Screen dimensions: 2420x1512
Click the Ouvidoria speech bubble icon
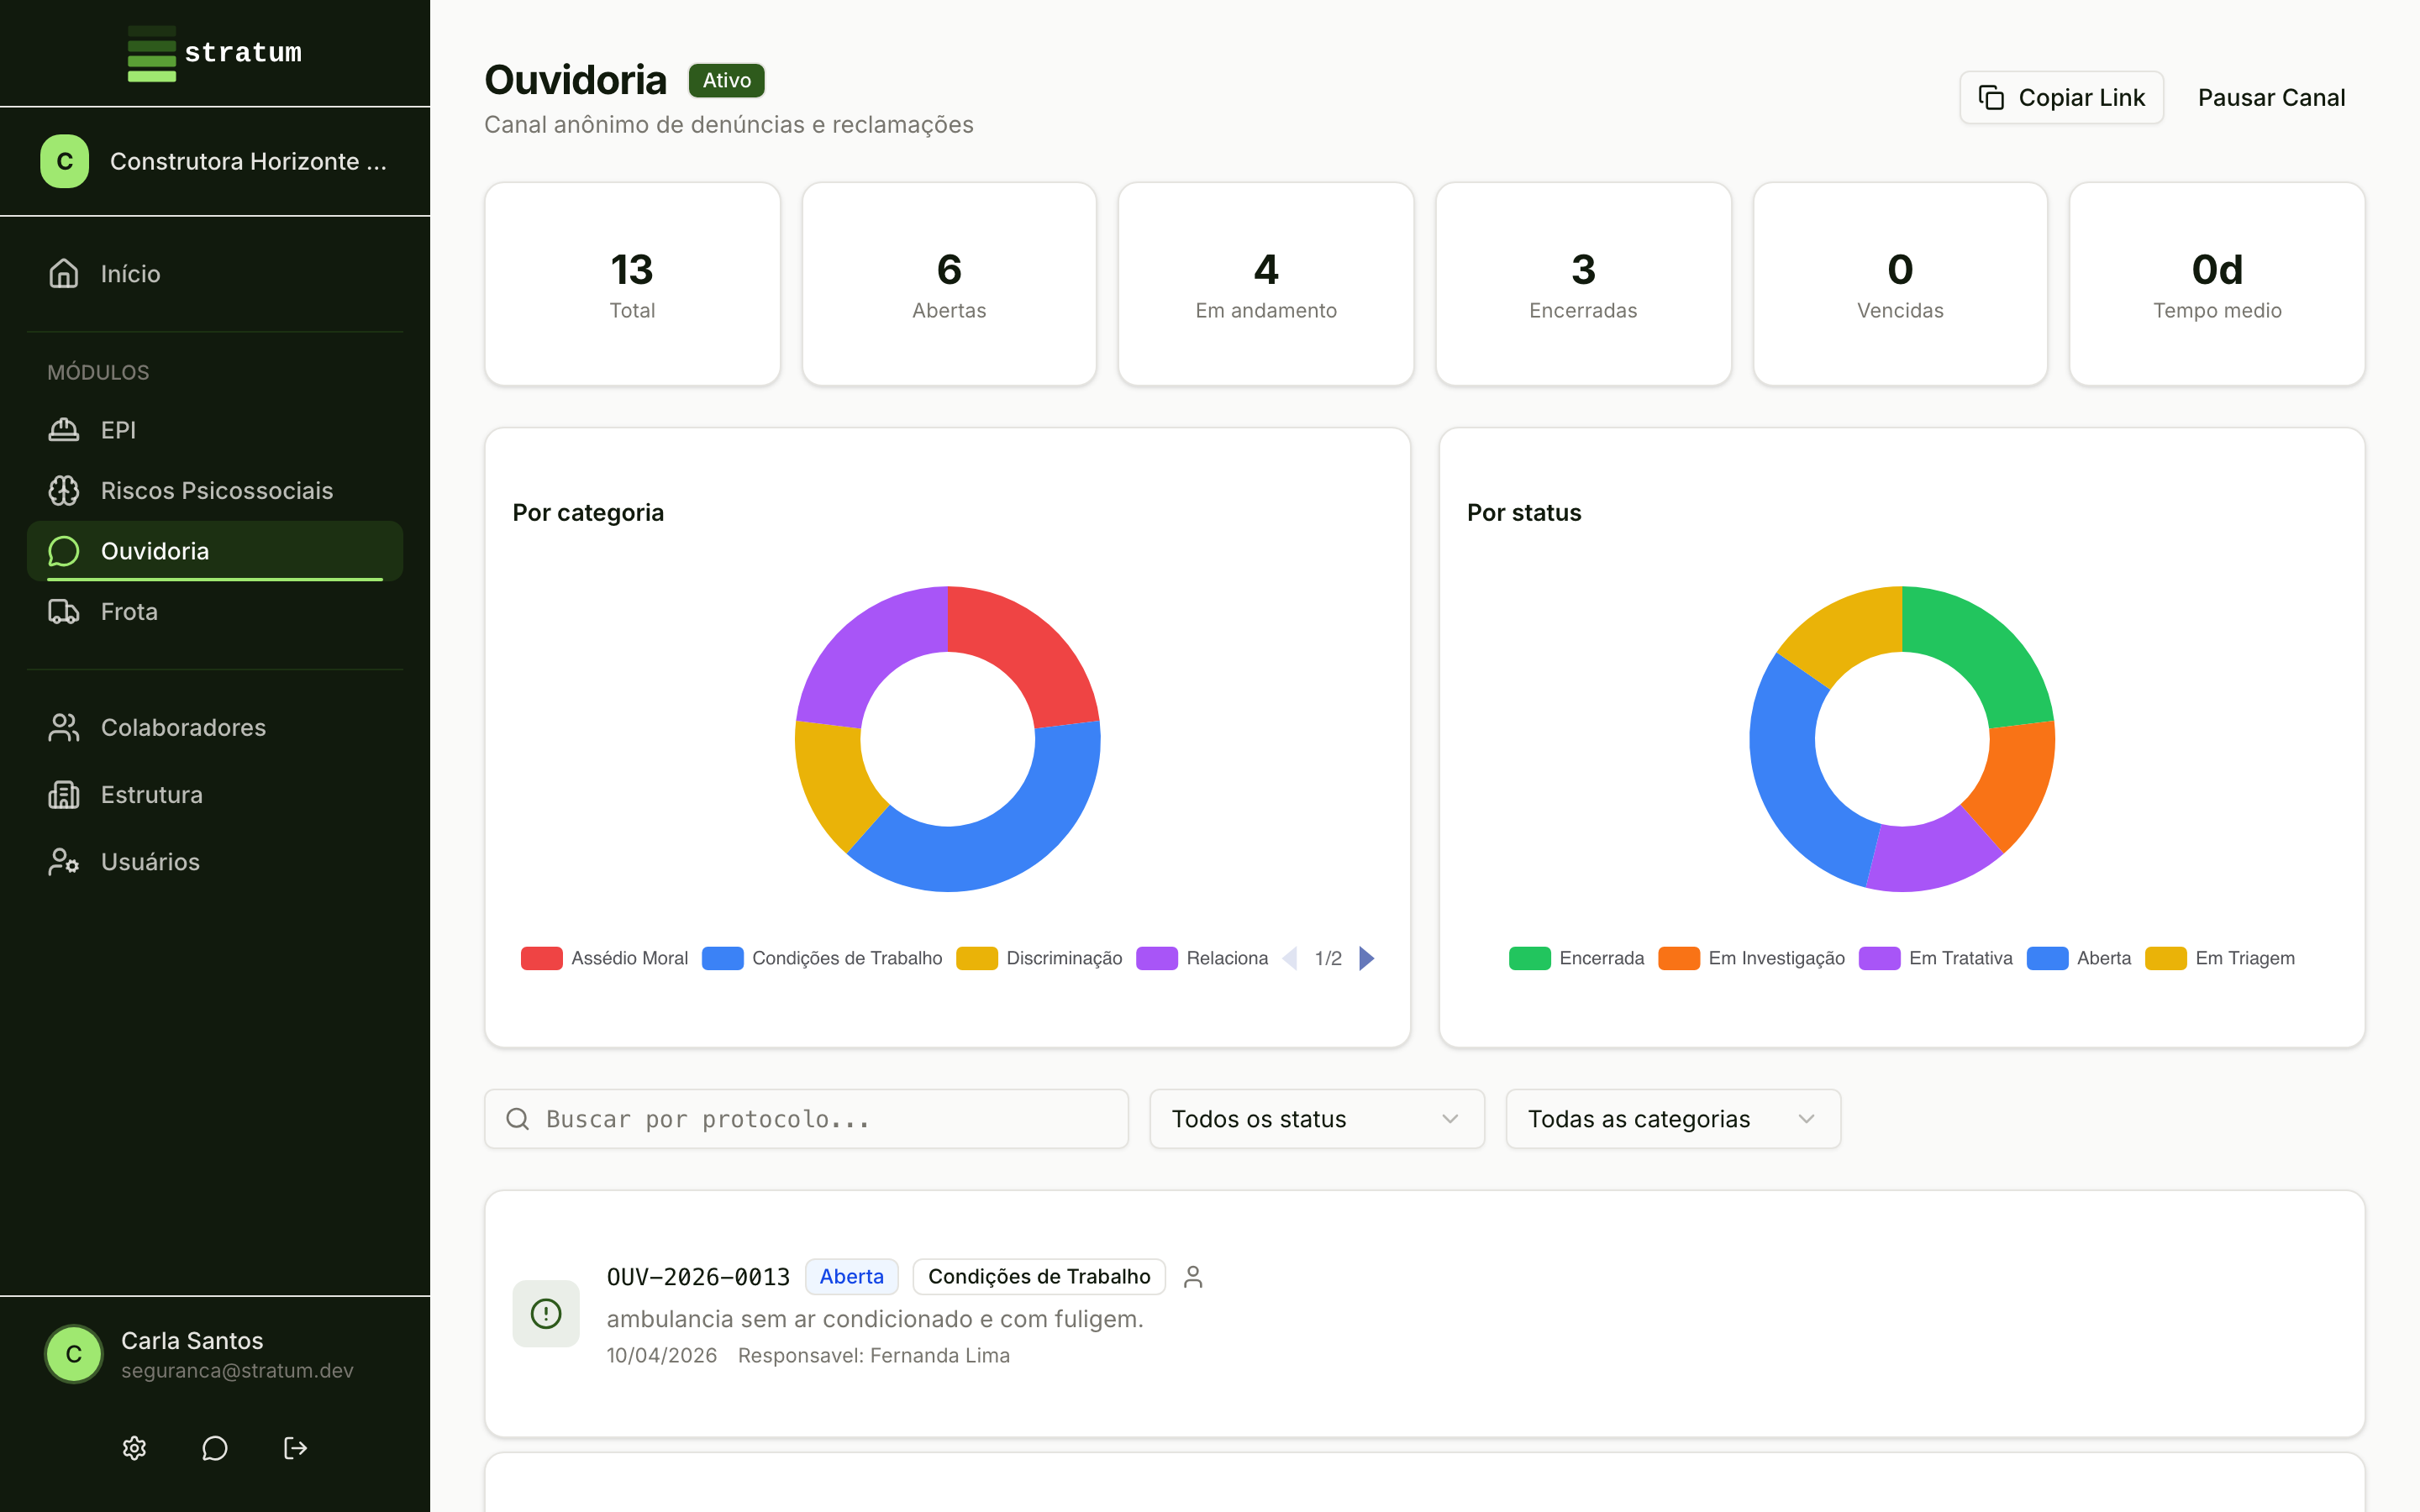[64, 551]
